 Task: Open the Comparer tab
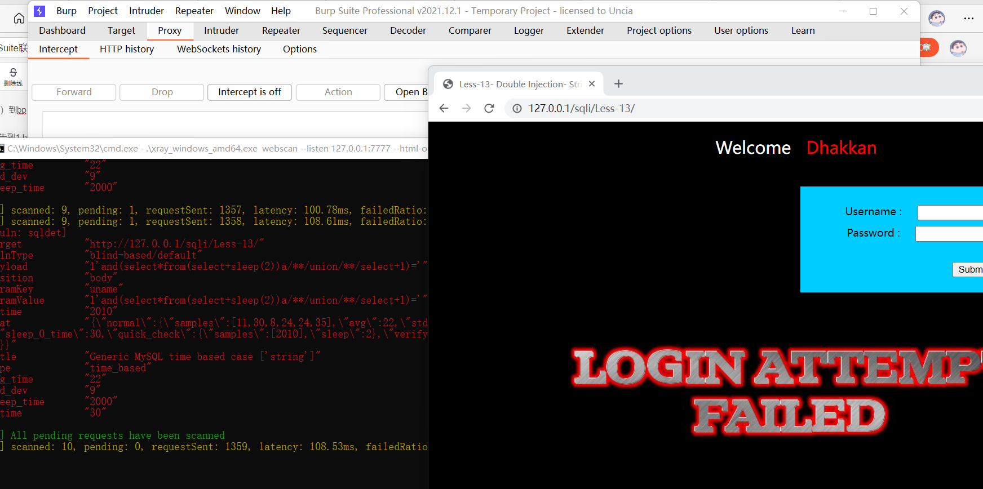pyautogui.click(x=470, y=30)
